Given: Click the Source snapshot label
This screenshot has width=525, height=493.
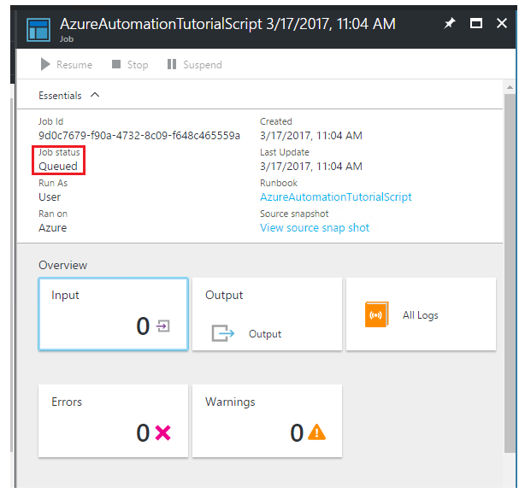Looking at the screenshot, I should [294, 214].
